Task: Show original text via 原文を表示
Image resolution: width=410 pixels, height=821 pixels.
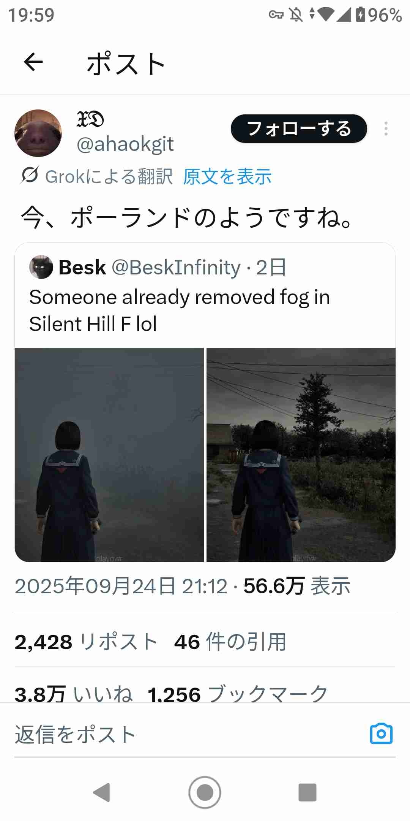Action: (227, 177)
